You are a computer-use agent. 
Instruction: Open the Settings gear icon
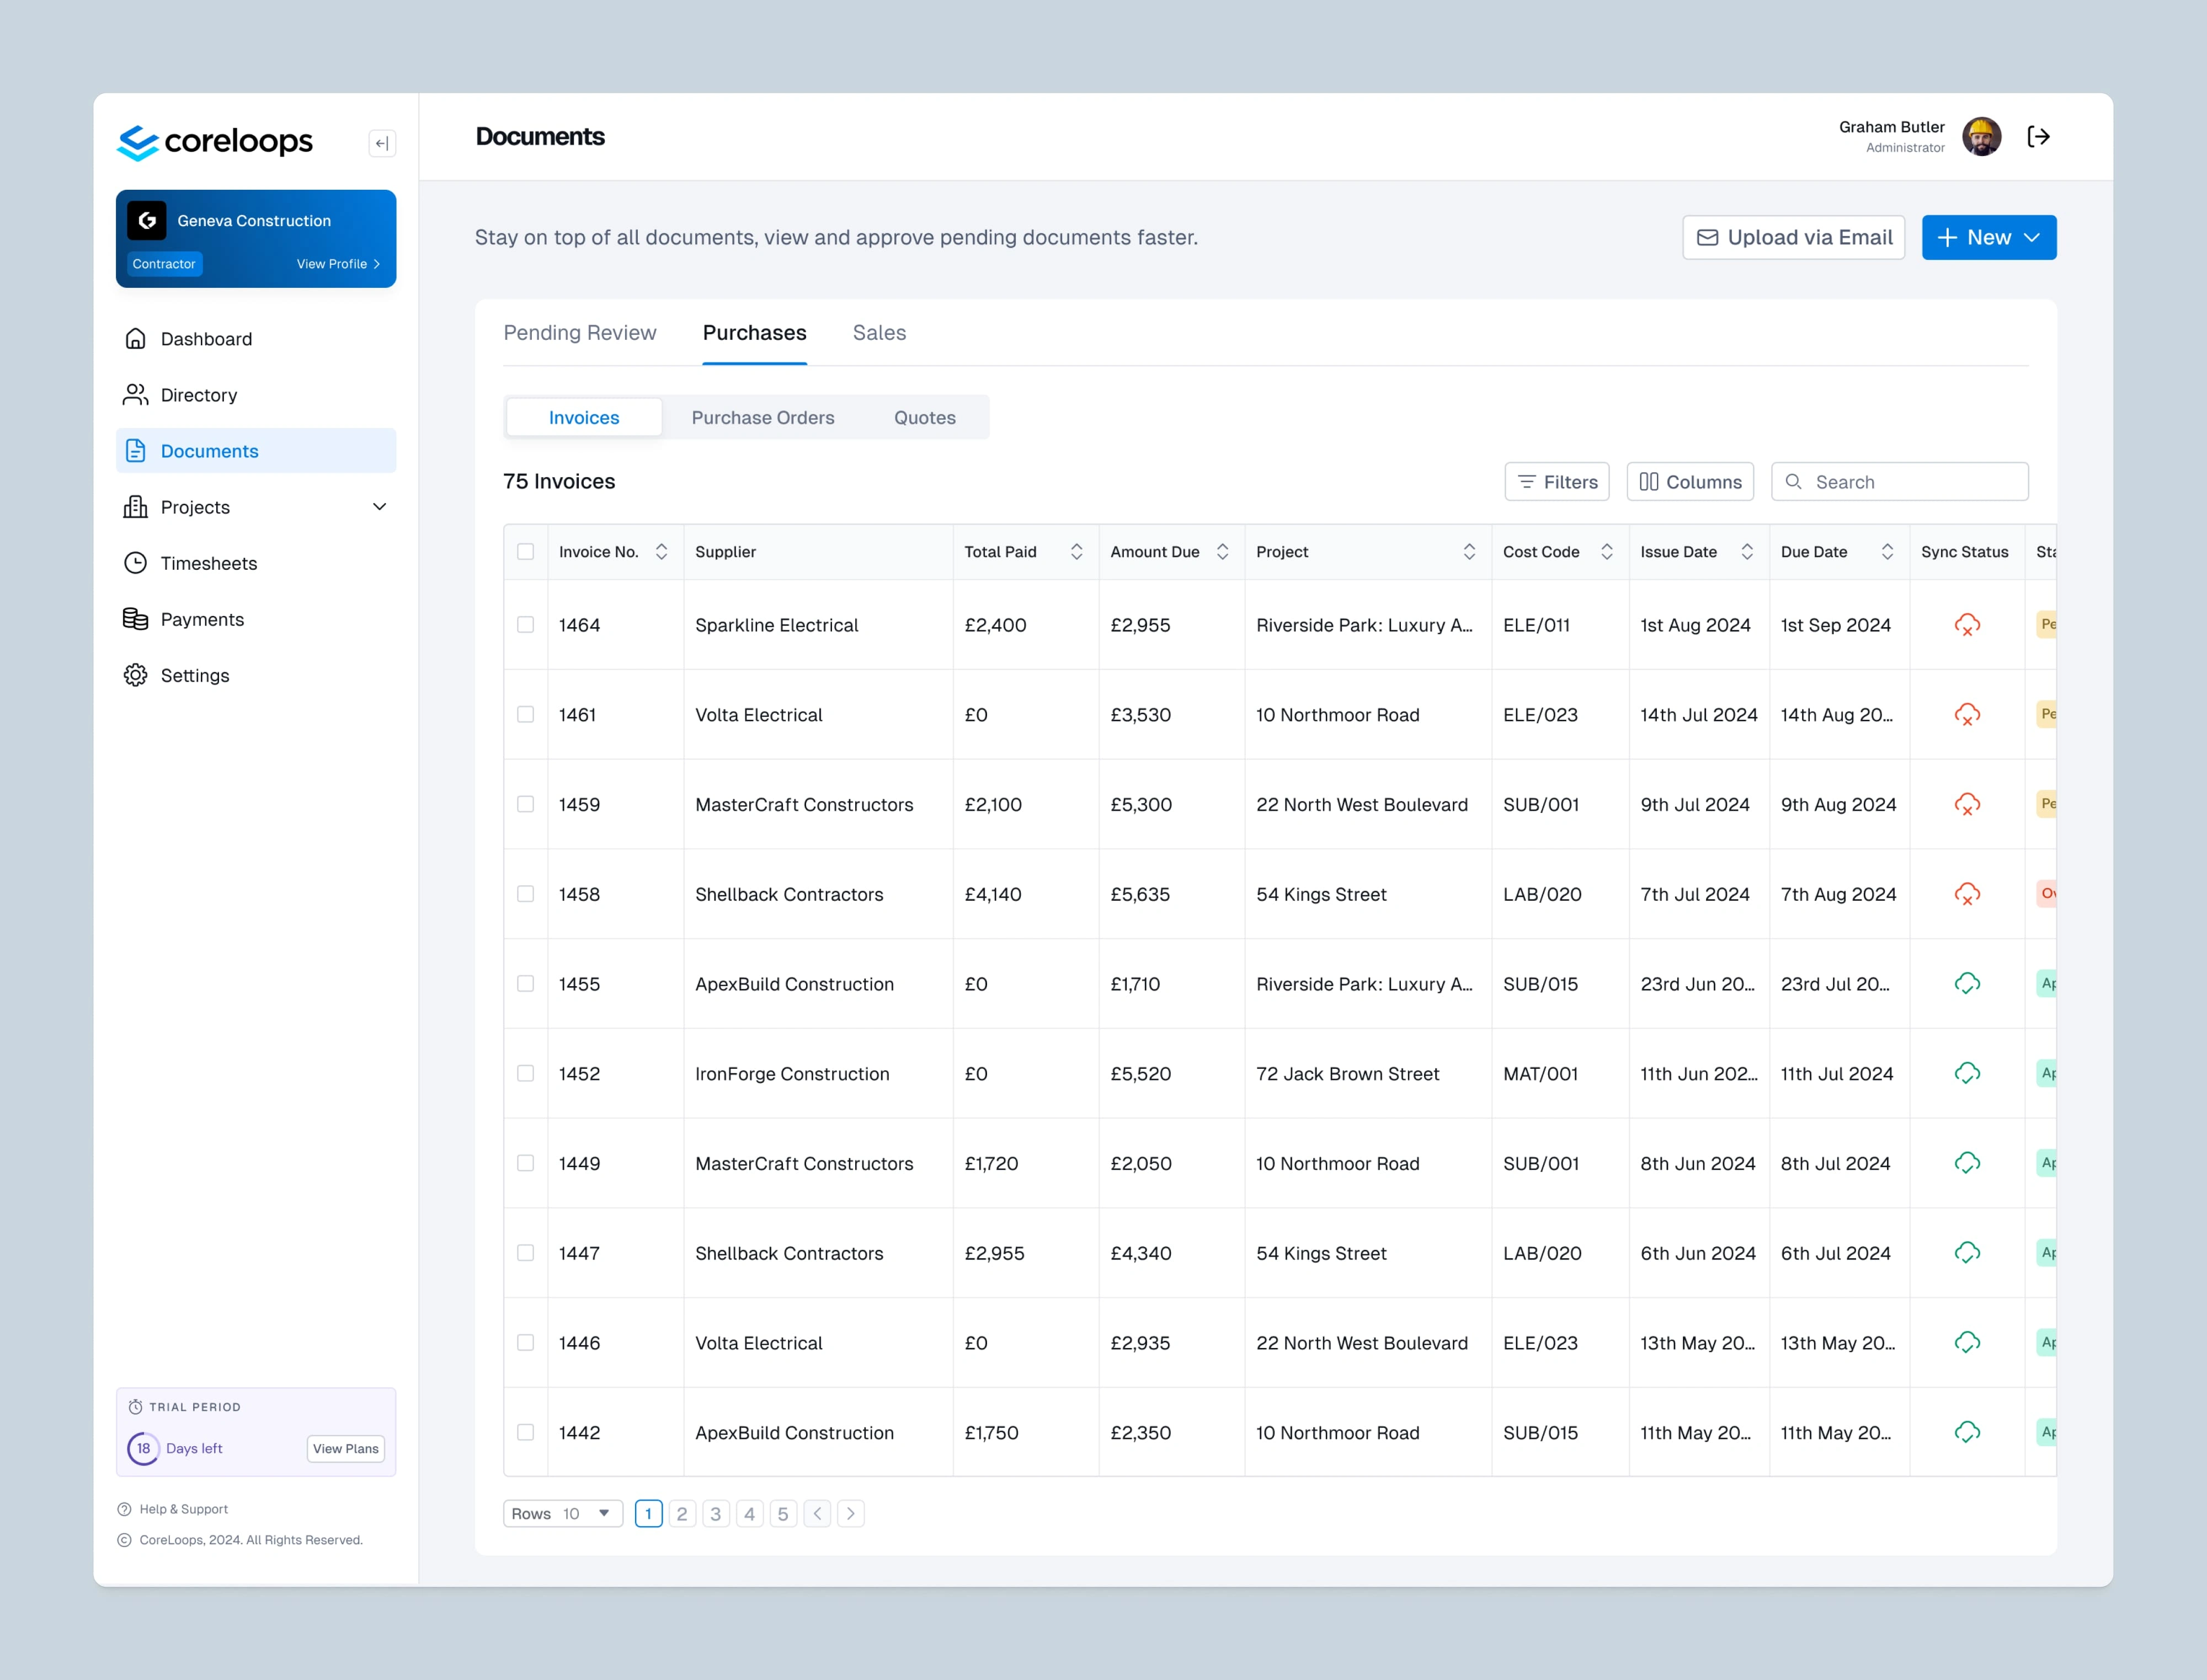tap(135, 675)
